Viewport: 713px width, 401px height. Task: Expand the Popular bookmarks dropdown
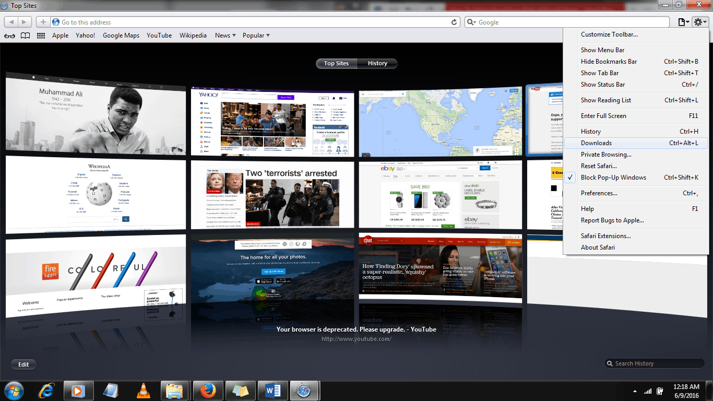pos(256,36)
